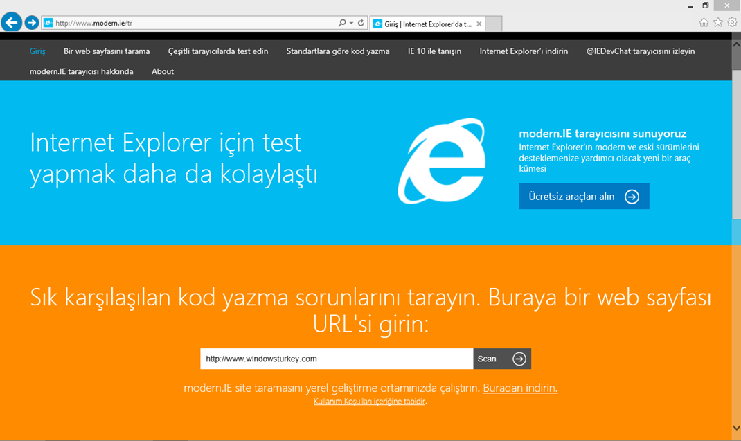The image size is (741, 441).
Task: Open @IEDevChat tarayıcısını izleyin item
Action: point(641,51)
